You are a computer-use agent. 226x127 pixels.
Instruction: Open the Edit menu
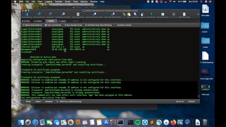coord(33,1)
